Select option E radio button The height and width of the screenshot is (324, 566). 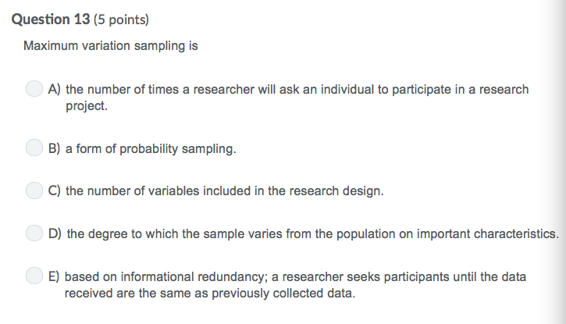pos(34,276)
